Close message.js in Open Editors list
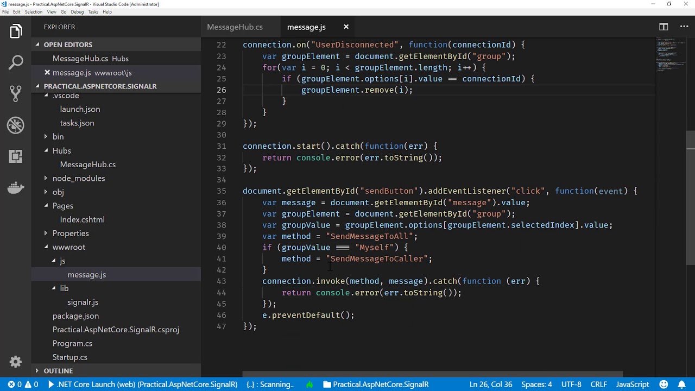The height and width of the screenshot is (391, 695). pos(47,72)
